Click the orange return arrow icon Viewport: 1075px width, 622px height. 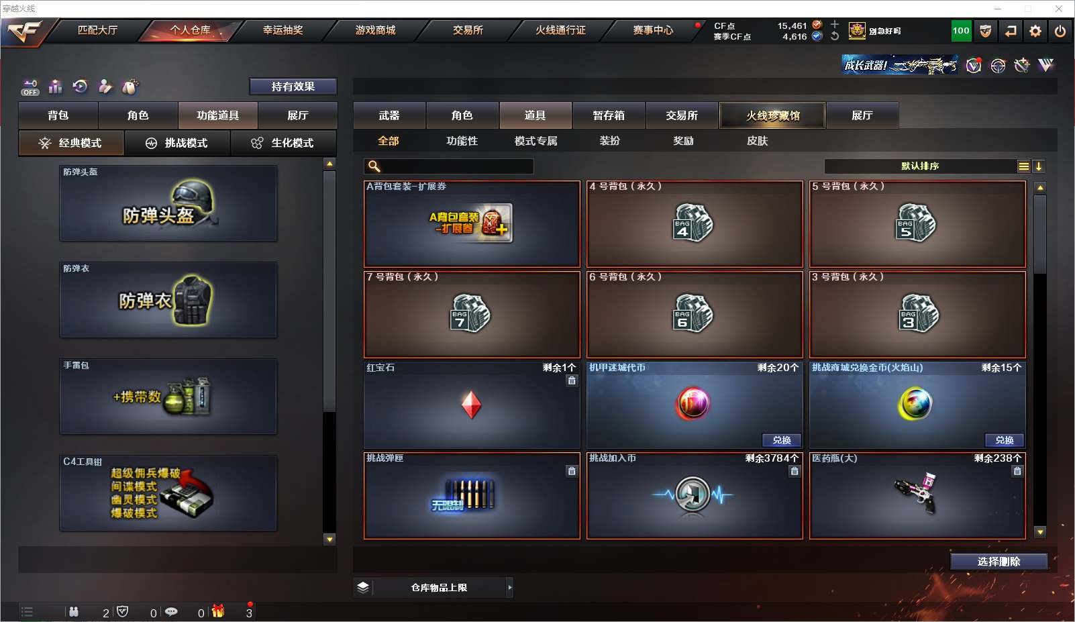1011,31
